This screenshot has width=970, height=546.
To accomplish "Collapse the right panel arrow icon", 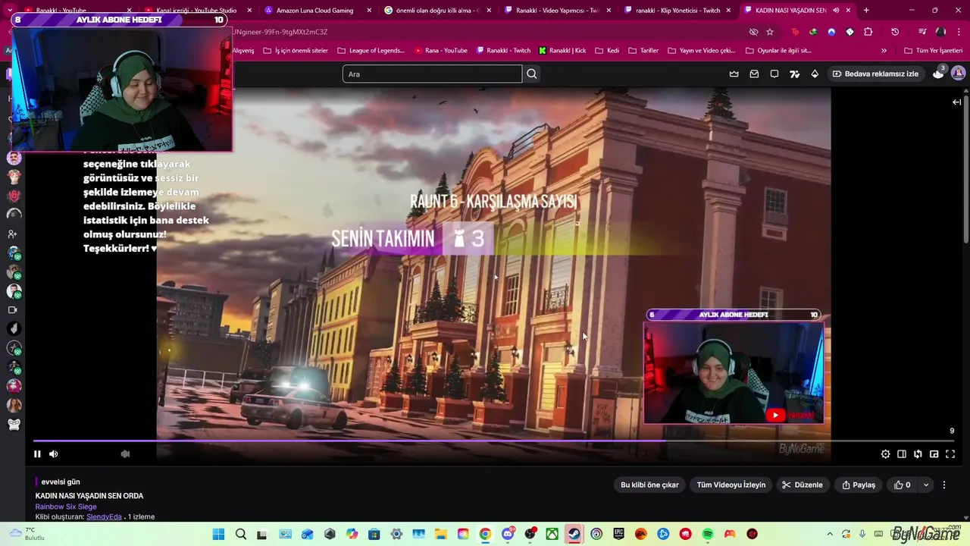I will [956, 102].
